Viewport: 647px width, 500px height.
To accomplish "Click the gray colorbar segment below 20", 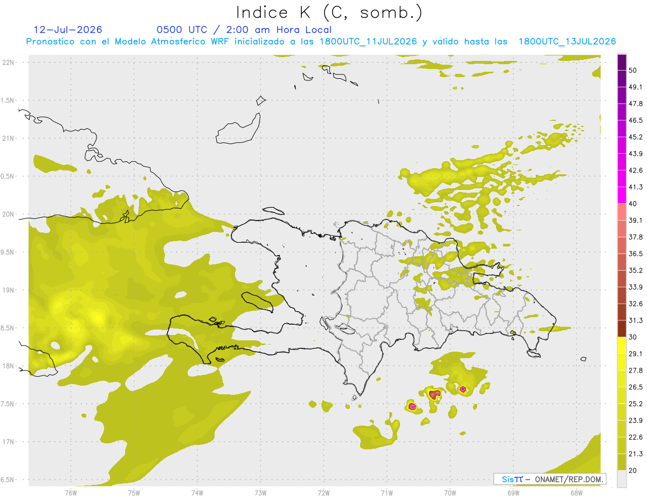I will pos(622,479).
